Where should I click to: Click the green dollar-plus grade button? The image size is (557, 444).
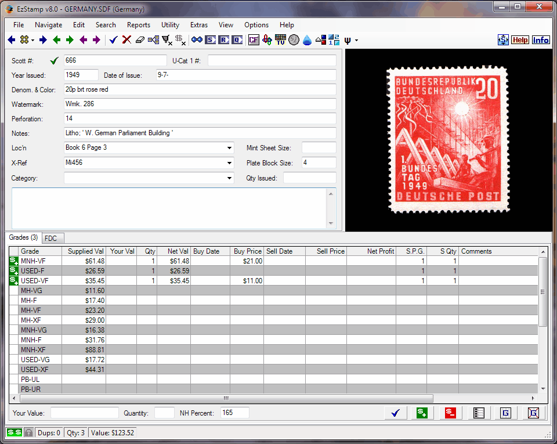point(422,413)
